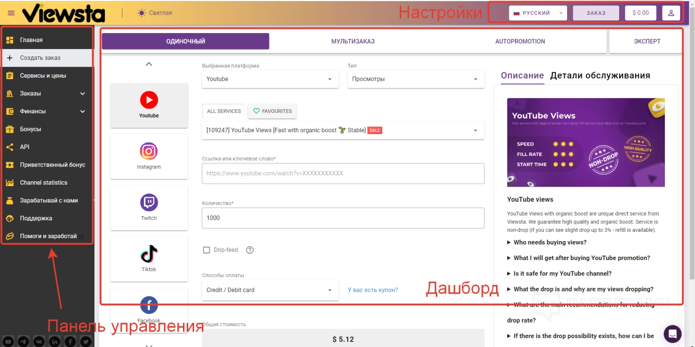Open YouTube social link in sidebar footer
The image size is (695, 347).
coord(8,342)
